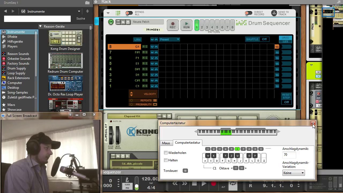343x193 pixels.
Task: Collapse the Reason-Geräte section
Action: coord(40,27)
